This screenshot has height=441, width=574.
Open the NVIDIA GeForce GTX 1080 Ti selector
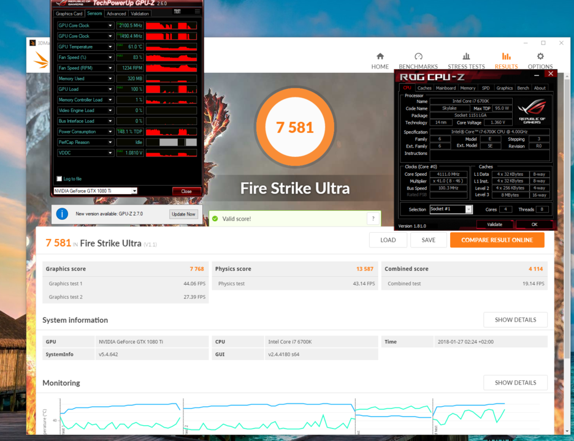click(x=95, y=191)
